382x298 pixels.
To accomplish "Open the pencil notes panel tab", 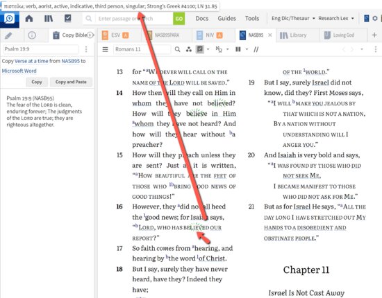I will point(8,35).
